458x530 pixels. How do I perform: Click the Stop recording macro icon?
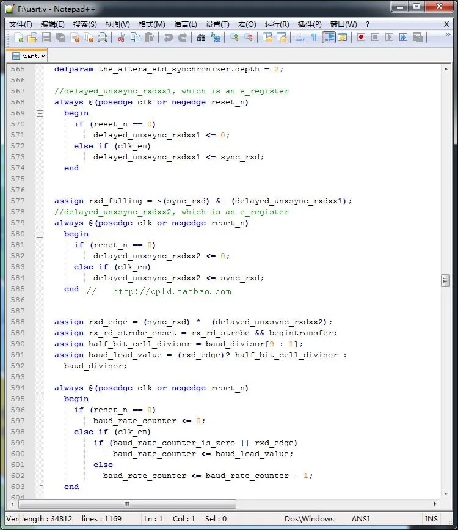375,37
